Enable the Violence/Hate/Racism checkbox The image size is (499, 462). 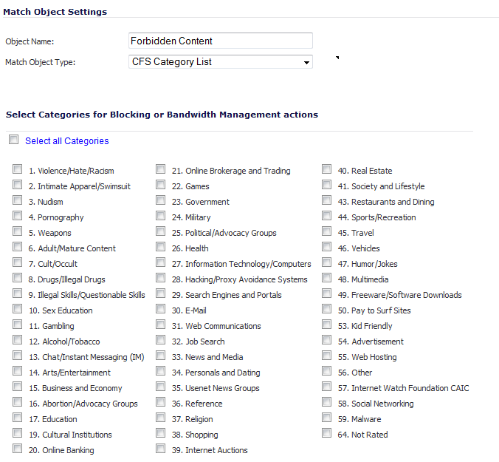click(x=17, y=169)
